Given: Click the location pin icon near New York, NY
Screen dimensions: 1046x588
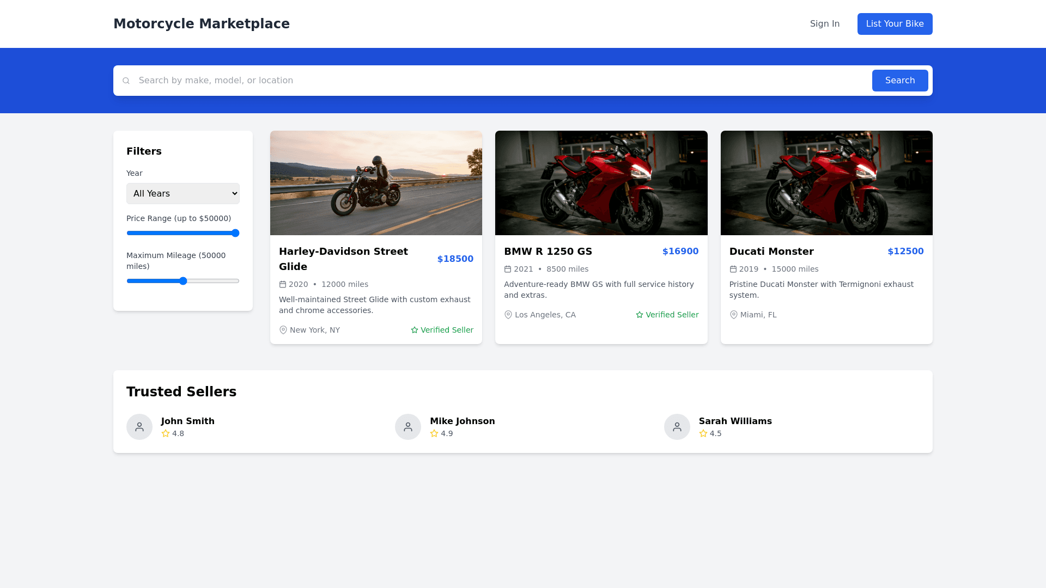Looking at the screenshot, I should [x=283, y=330].
